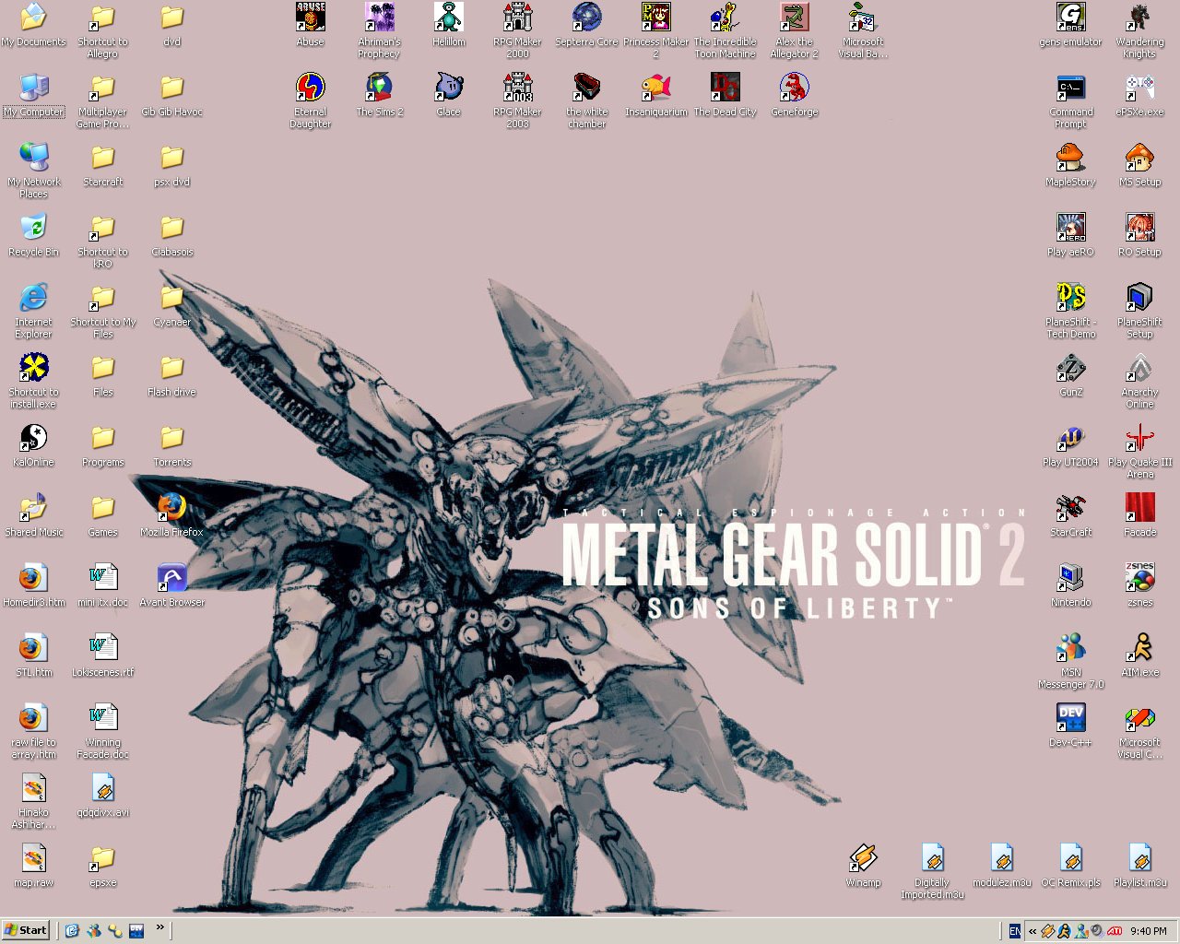
Task: Click the volume speaker tray icon
Action: click(1097, 931)
